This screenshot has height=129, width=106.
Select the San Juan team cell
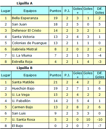[x=30, y=24]
